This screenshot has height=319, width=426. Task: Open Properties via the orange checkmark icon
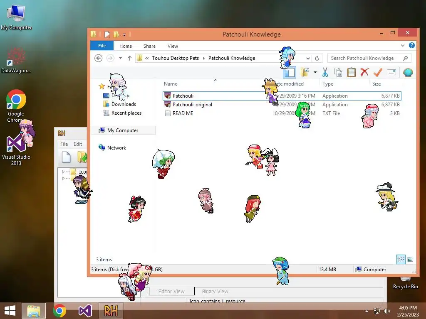coord(378,72)
